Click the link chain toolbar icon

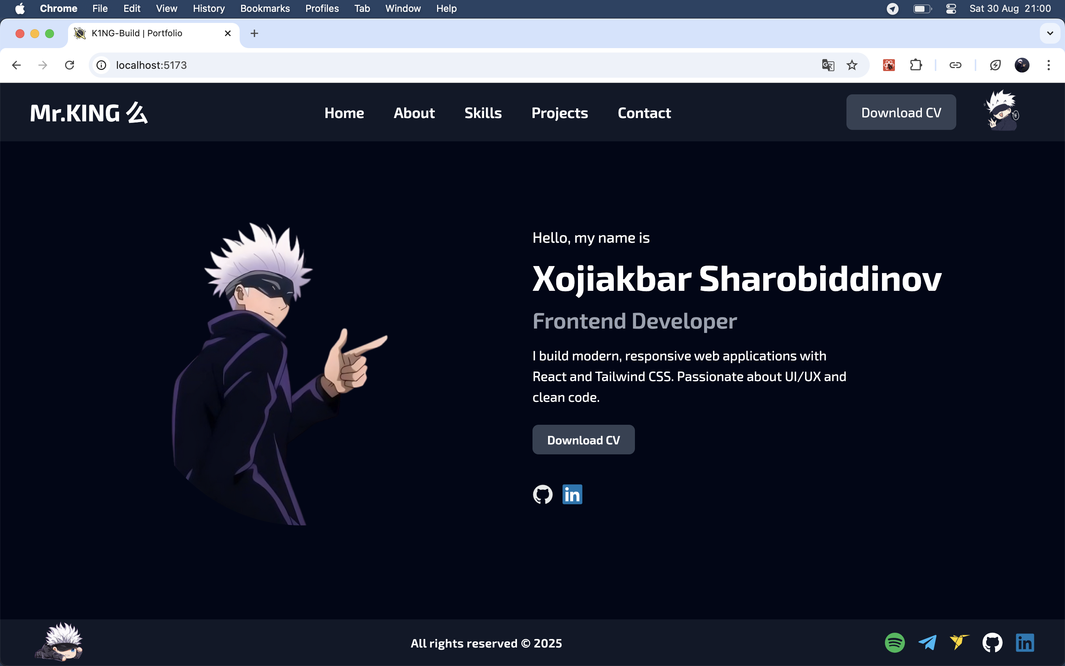click(x=955, y=65)
